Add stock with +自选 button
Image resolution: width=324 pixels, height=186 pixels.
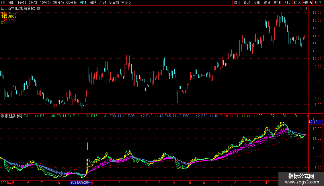click(307, 3)
